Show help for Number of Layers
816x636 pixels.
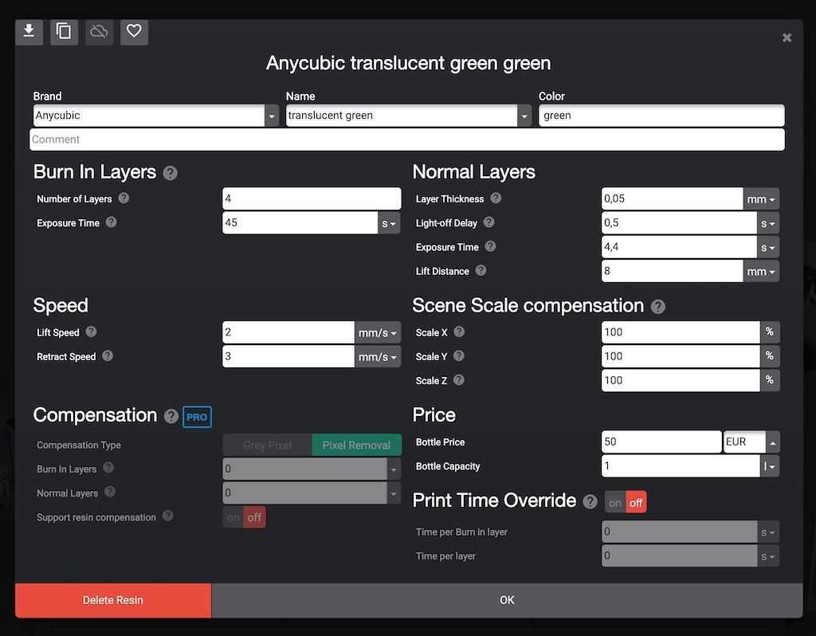(x=124, y=198)
